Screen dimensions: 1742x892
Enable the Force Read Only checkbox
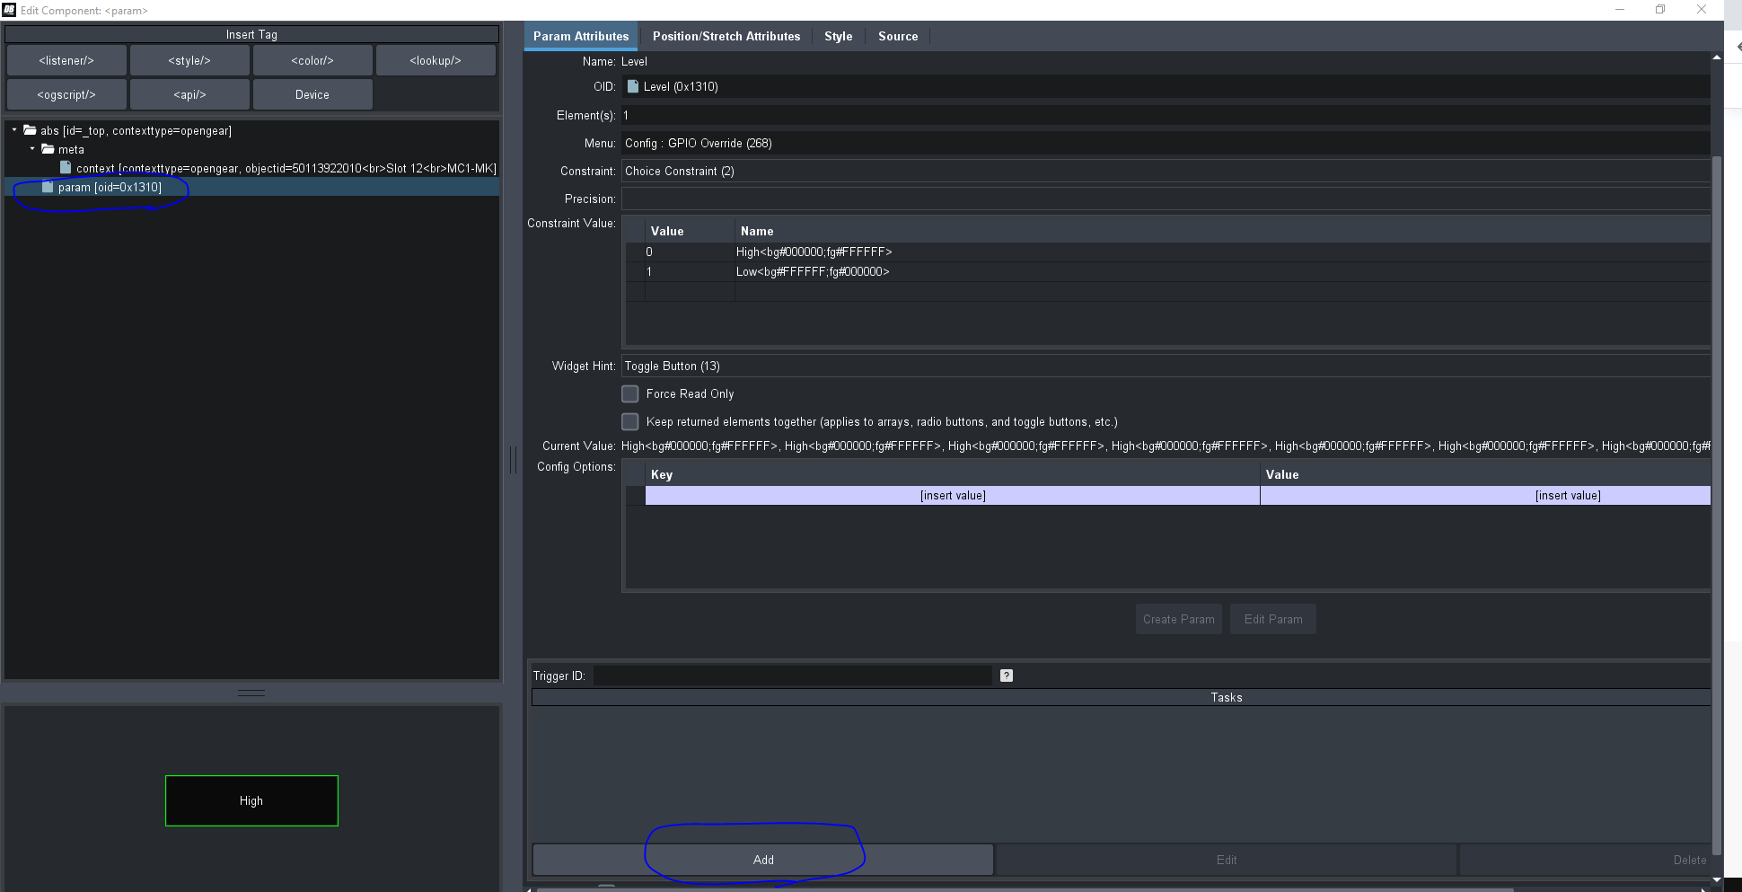coord(630,394)
